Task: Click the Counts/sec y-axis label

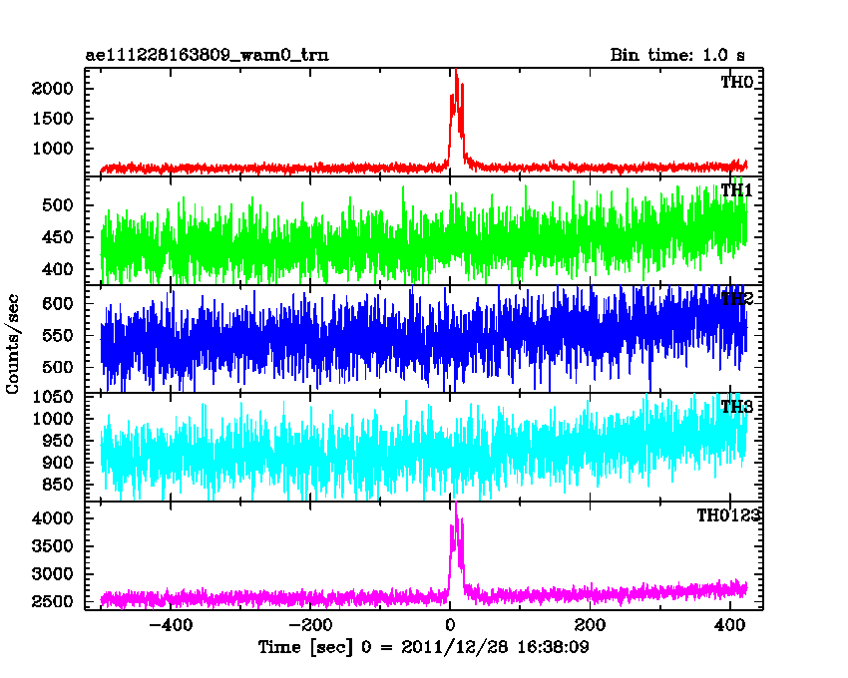Action: click(x=12, y=344)
